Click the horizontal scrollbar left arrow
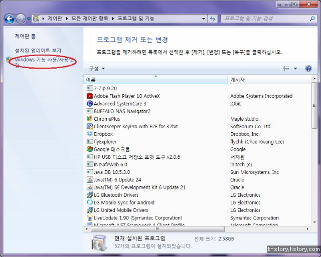This screenshot has height=257, width=321. pyautogui.click(x=87, y=229)
